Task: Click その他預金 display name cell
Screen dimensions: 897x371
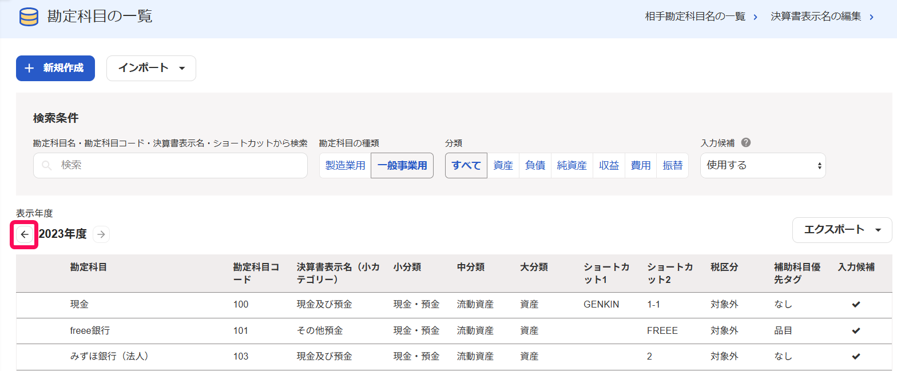Action: pyautogui.click(x=320, y=330)
